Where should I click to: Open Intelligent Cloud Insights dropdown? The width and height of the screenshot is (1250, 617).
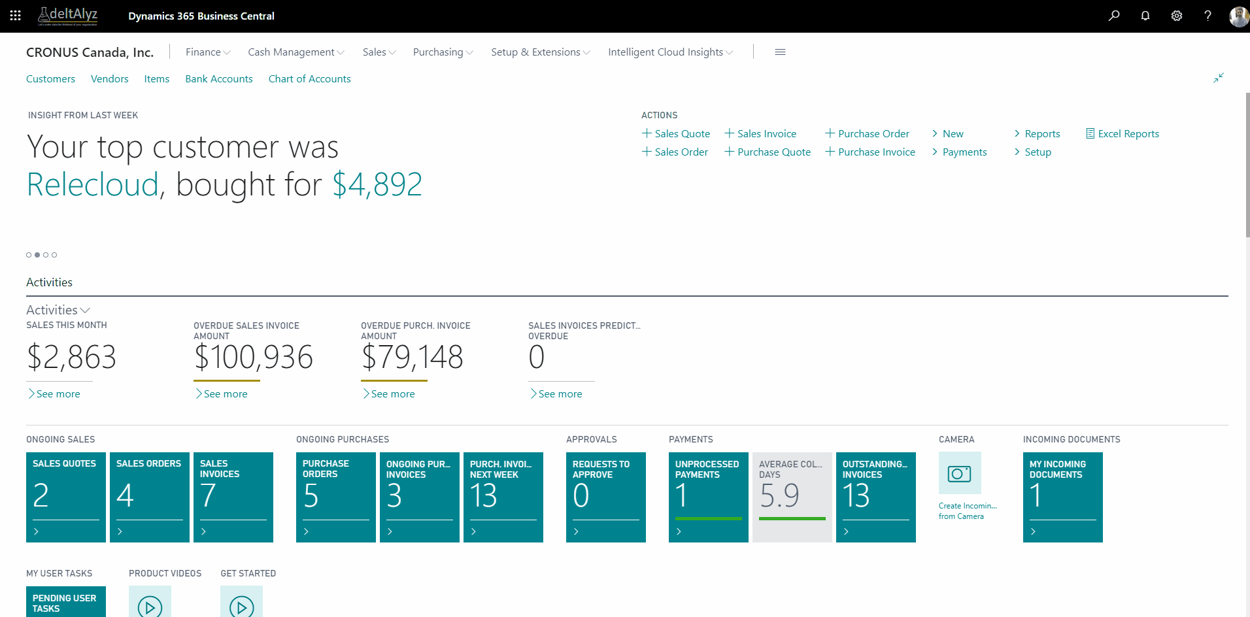point(671,52)
